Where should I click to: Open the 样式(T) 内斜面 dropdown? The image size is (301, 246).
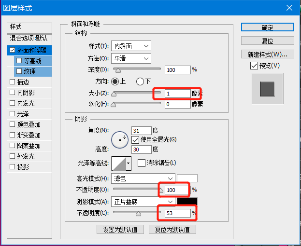[x=131, y=46]
